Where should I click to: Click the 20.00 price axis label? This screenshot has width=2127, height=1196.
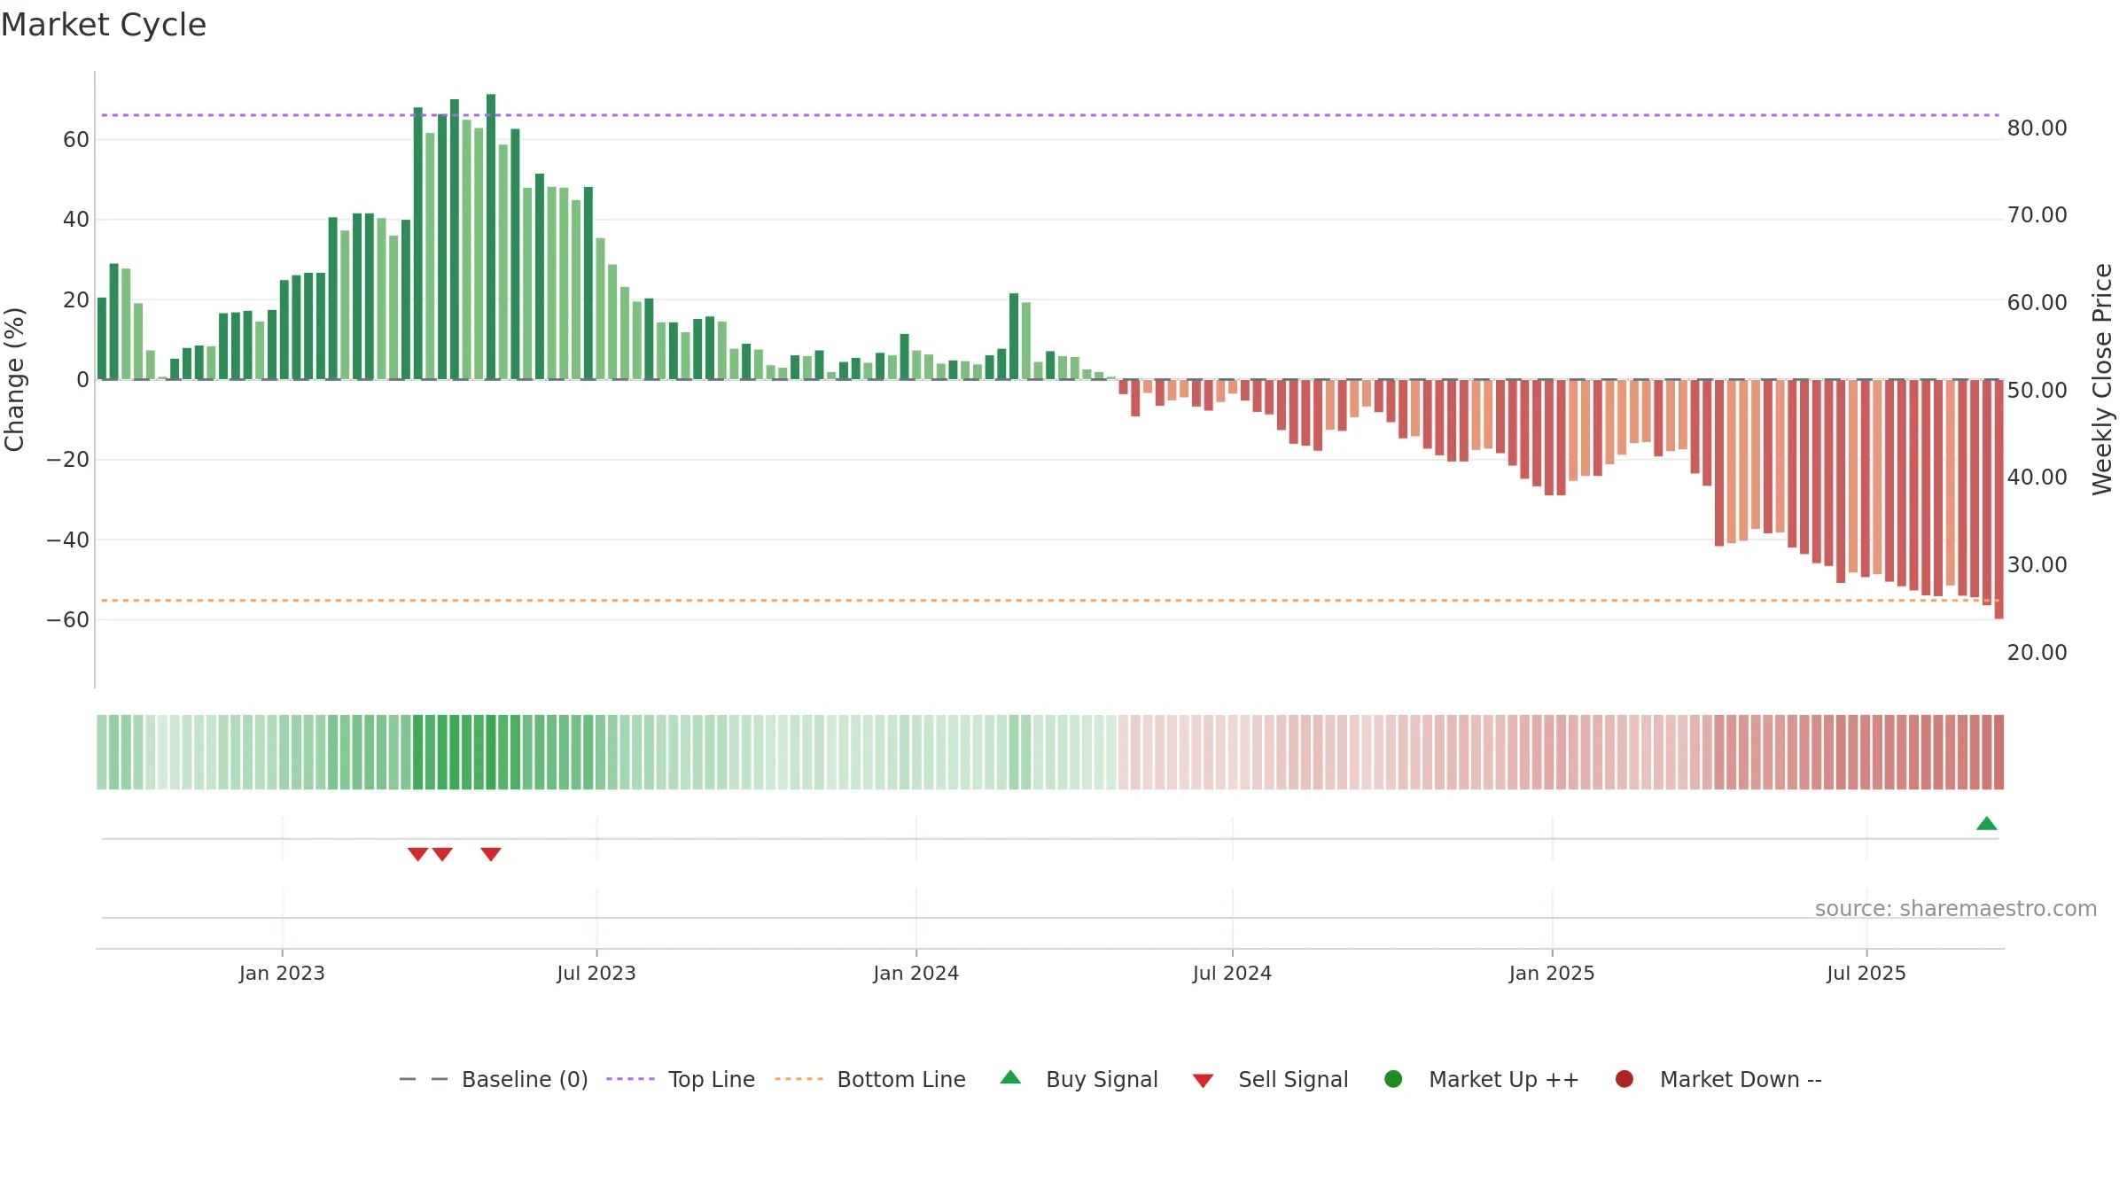pos(2037,653)
